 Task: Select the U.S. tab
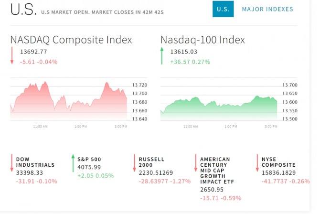pyautogui.click(x=223, y=9)
